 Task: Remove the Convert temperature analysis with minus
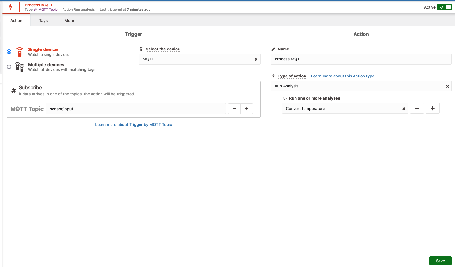click(x=417, y=109)
